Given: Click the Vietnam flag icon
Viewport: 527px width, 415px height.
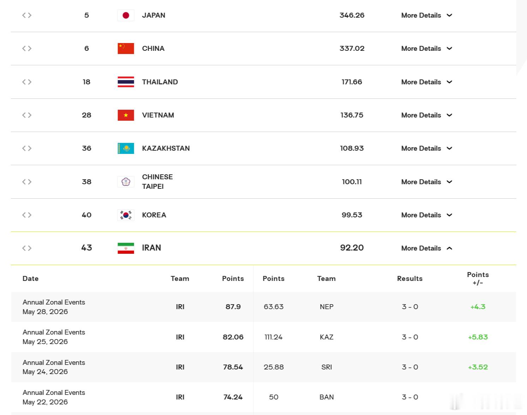Looking at the screenshot, I should [x=126, y=115].
